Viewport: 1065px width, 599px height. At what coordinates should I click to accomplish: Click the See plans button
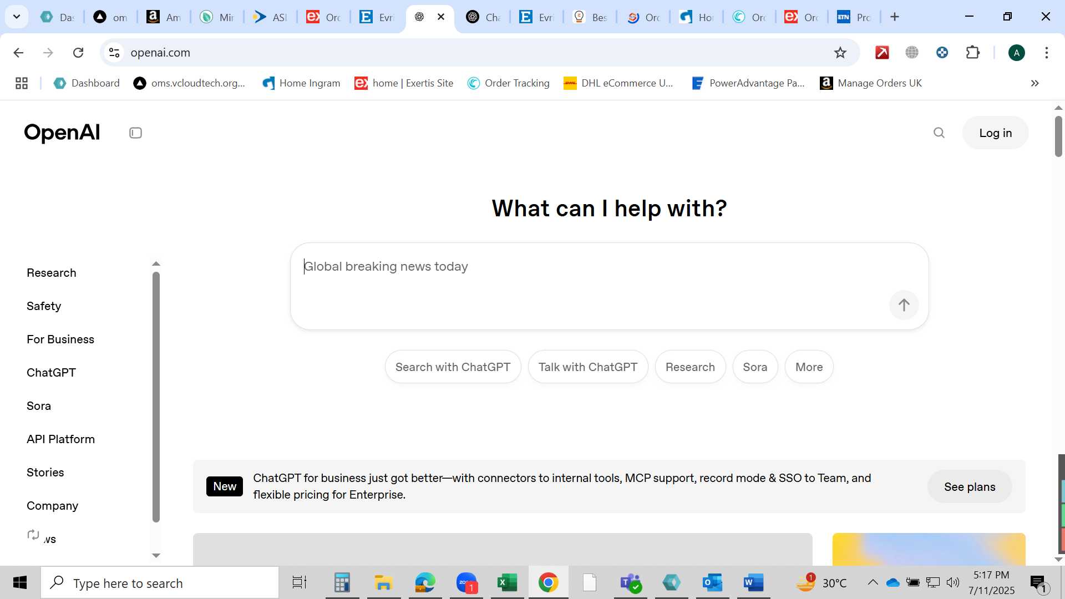pos(970,487)
